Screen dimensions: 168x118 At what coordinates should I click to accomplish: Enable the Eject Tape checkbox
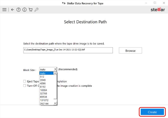[25, 81]
